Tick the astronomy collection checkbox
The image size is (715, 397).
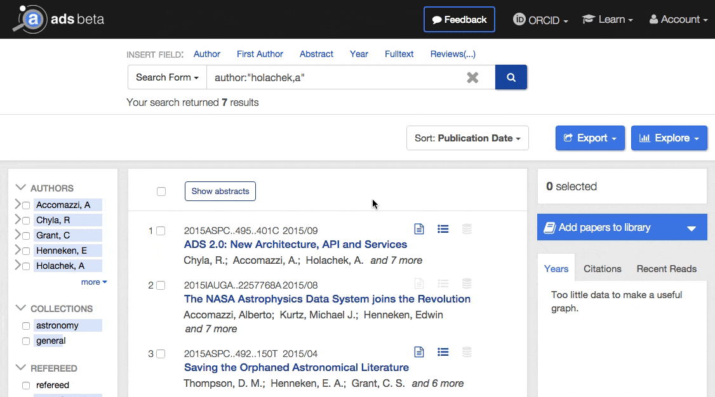26,326
